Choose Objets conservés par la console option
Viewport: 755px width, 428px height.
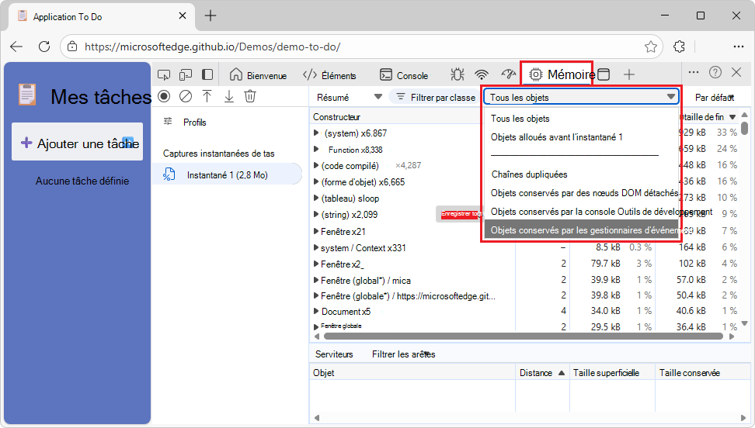pos(582,212)
